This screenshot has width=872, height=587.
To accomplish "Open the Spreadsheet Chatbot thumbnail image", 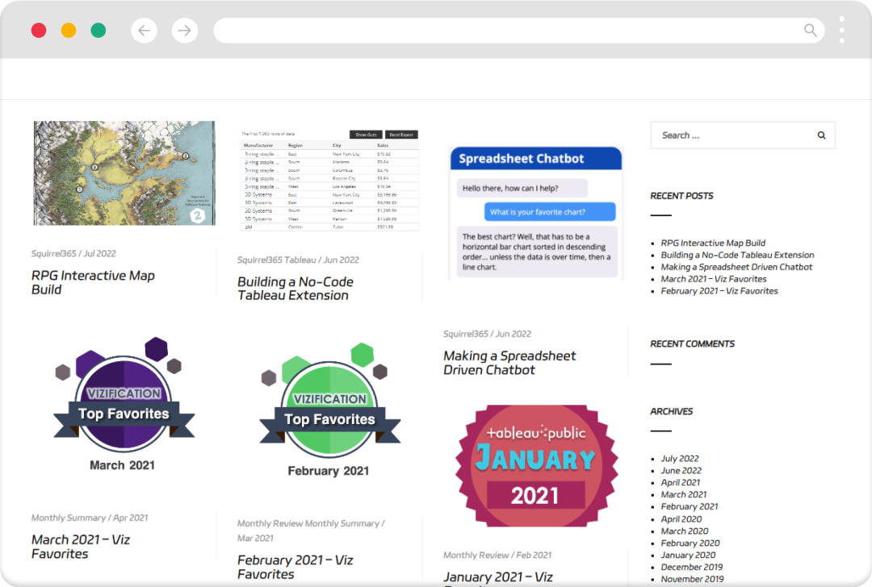I will coord(535,213).
